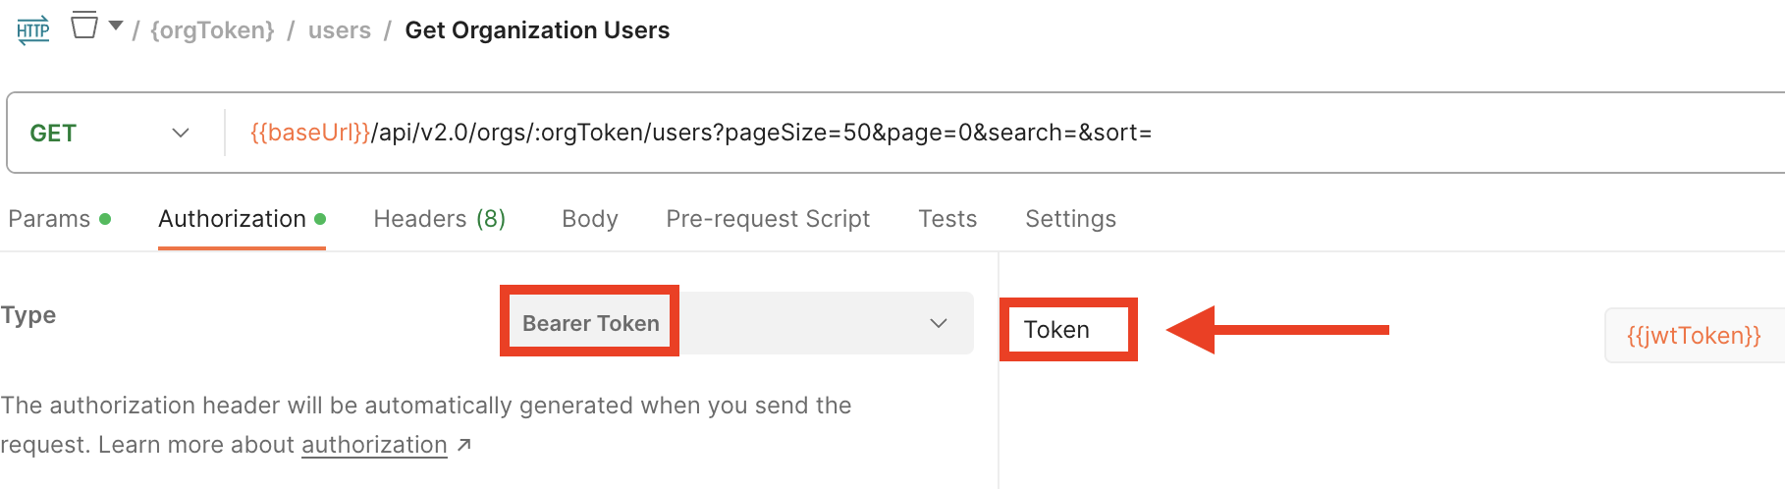
Task: Open the authorization documentation link
Action: [x=374, y=445]
